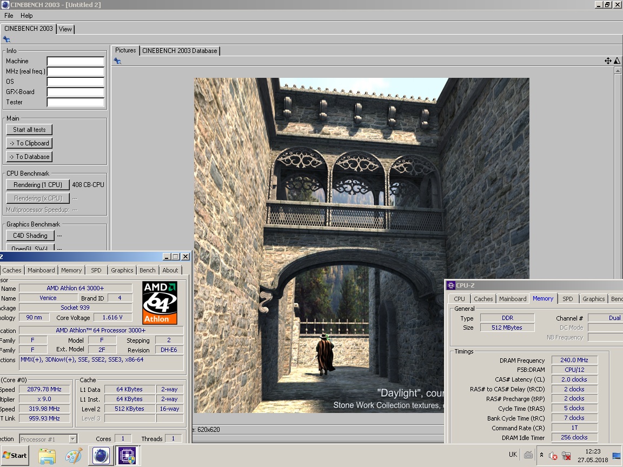Click the picture panel scrollbar up arrow
Screen dimensions: 623x467
[x=618, y=70]
